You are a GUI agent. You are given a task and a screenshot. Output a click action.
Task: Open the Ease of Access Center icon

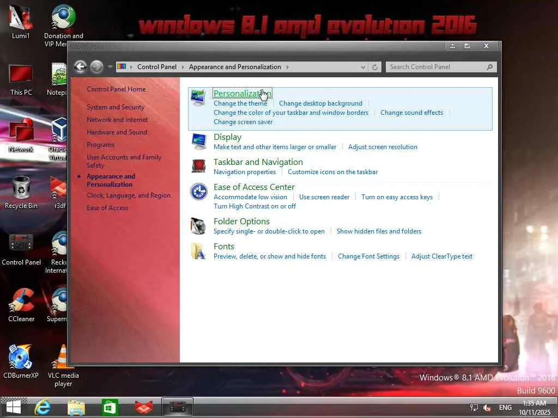click(x=198, y=192)
